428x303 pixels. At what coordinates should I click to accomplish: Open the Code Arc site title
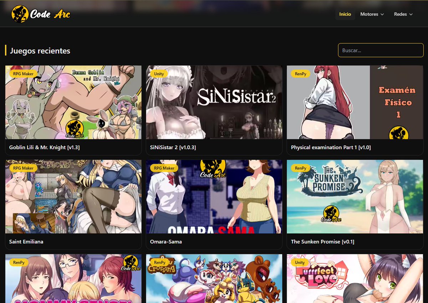(x=50, y=14)
